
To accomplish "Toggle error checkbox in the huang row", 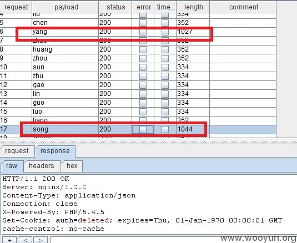I will (143, 49).
